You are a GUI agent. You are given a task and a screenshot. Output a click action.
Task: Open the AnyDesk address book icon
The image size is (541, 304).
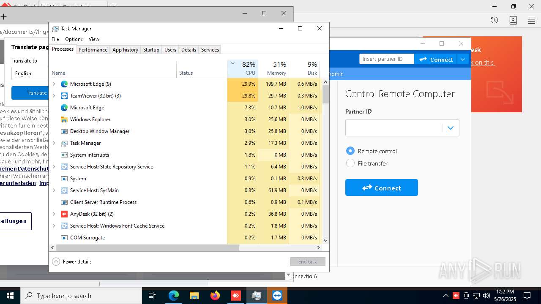coord(513,20)
